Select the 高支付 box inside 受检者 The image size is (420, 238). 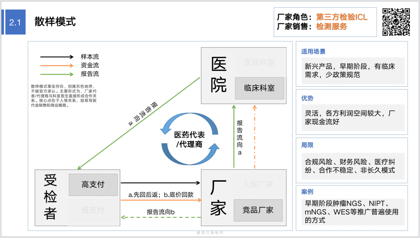point(93,185)
